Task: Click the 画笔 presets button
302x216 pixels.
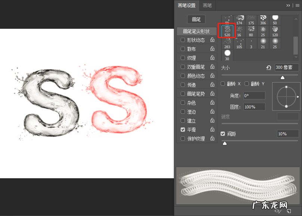Action: [x=196, y=19]
